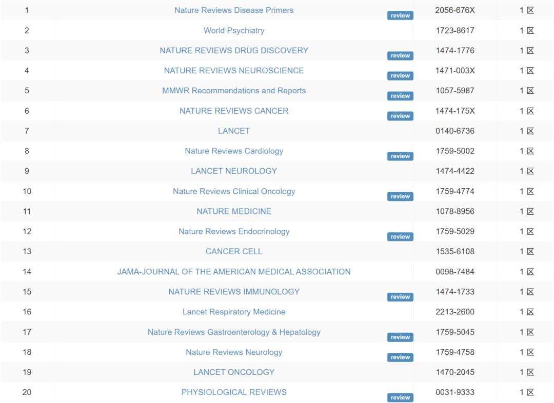The image size is (554, 403).
Task: Click review badge for NATURE REVIEWS IMMUNOLOGY
Action: 400,297
